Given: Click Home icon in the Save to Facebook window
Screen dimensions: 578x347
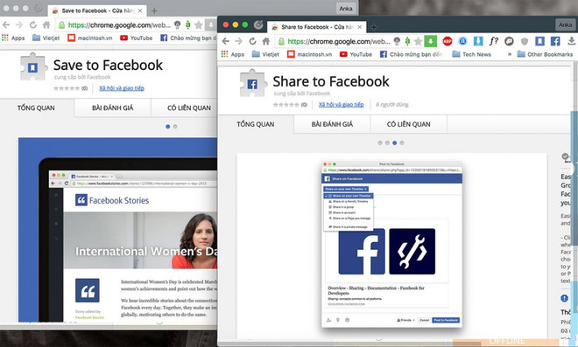Looking at the screenshot, I should (x=46, y=25).
